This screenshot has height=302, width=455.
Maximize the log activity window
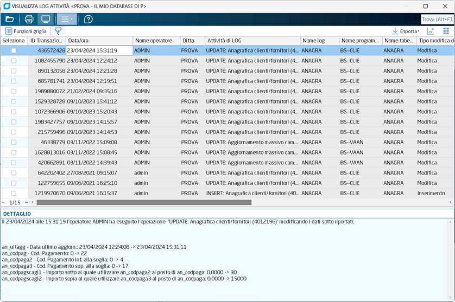[425, 6]
